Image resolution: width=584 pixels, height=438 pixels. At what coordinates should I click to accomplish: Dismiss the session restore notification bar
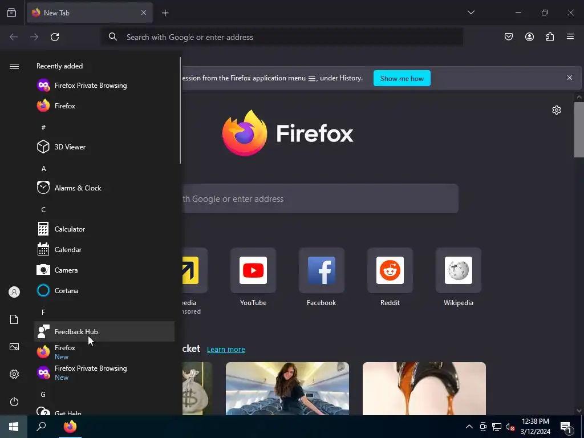570,78
